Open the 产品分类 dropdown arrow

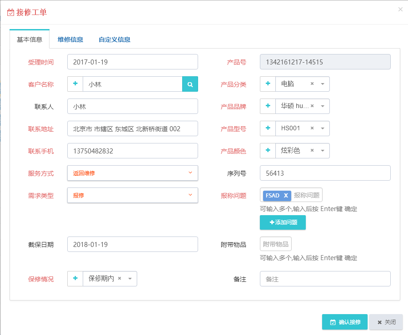[323, 84]
